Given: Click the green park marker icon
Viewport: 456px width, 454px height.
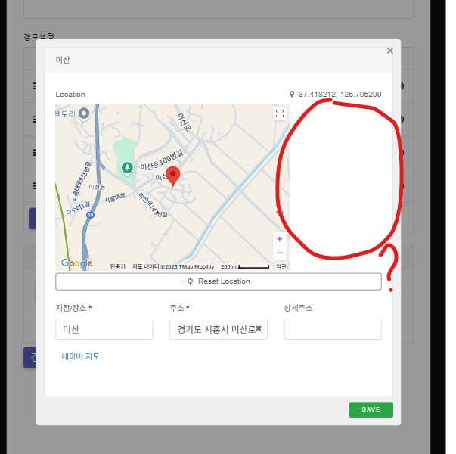Looking at the screenshot, I should tap(127, 168).
